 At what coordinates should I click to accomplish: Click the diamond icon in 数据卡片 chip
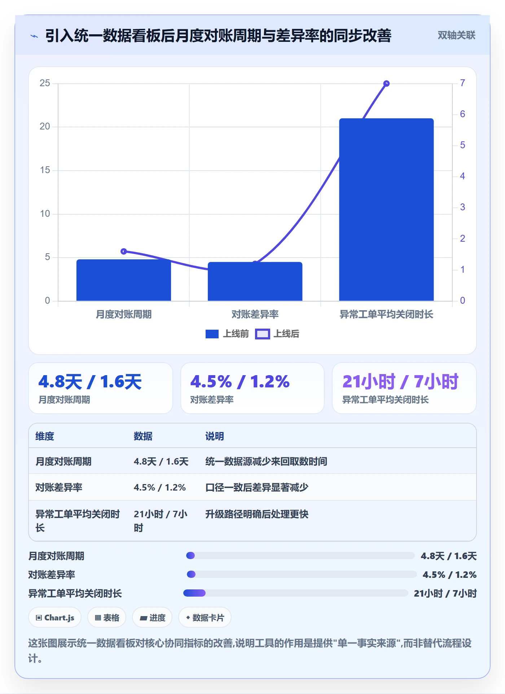[x=188, y=618]
